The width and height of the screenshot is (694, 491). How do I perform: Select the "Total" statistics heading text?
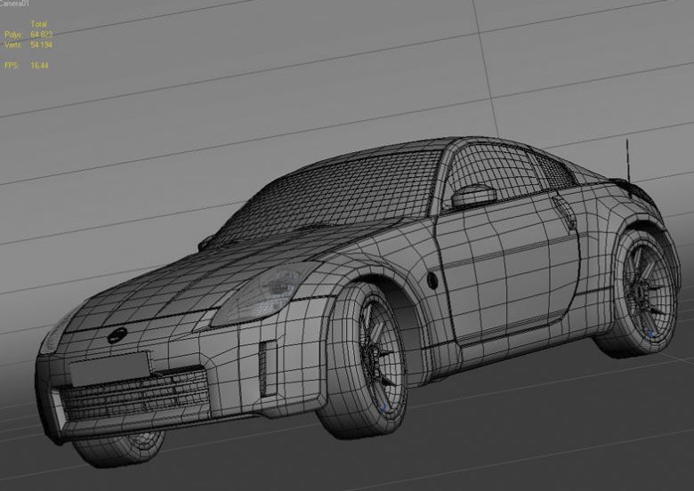[x=39, y=24]
